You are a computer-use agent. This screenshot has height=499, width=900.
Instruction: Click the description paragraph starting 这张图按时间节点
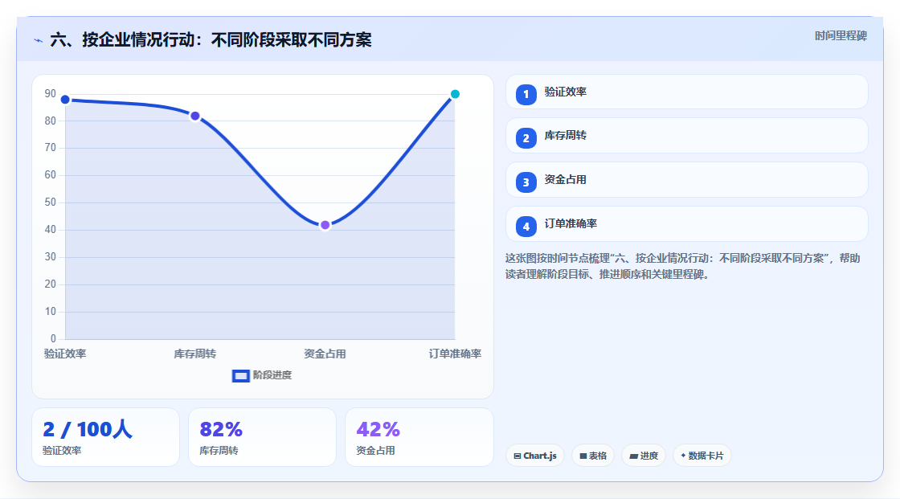(682, 267)
